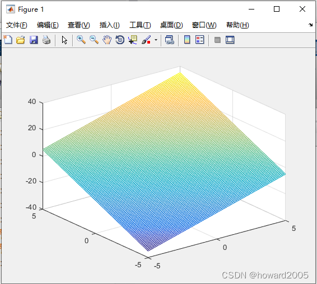Screen dimensions: 317x284
Task: Click the z-axis tick label -40
Action: (x=31, y=207)
